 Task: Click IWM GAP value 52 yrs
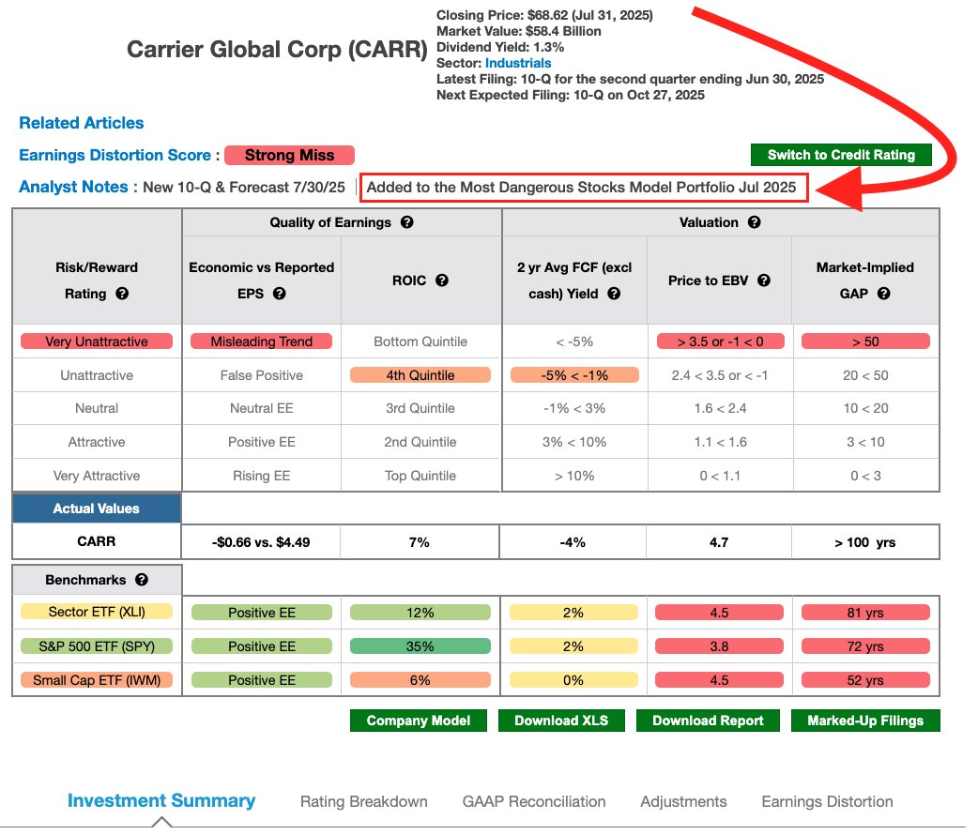pyautogui.click(x=865, y=679)
